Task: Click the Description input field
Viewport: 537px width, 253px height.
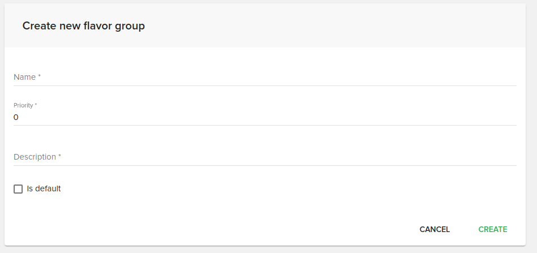Action: 265,157
